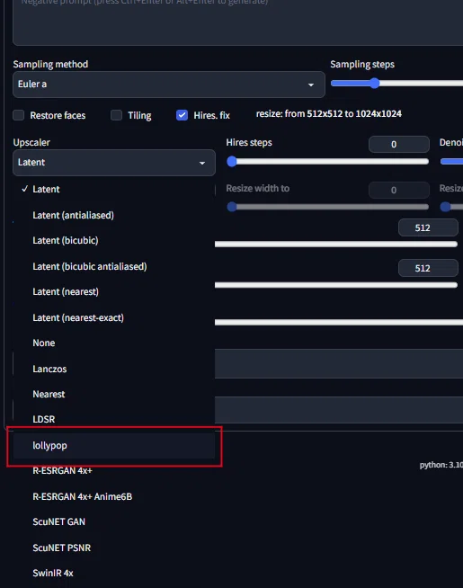Click the Hires steps number field
This screenshot has height=588, width=463.
[x=399, y=145]
